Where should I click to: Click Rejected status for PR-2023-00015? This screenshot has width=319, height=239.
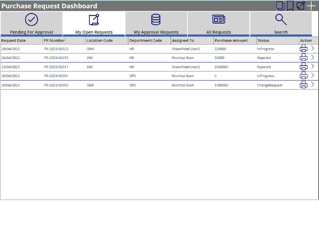[264, 58]
